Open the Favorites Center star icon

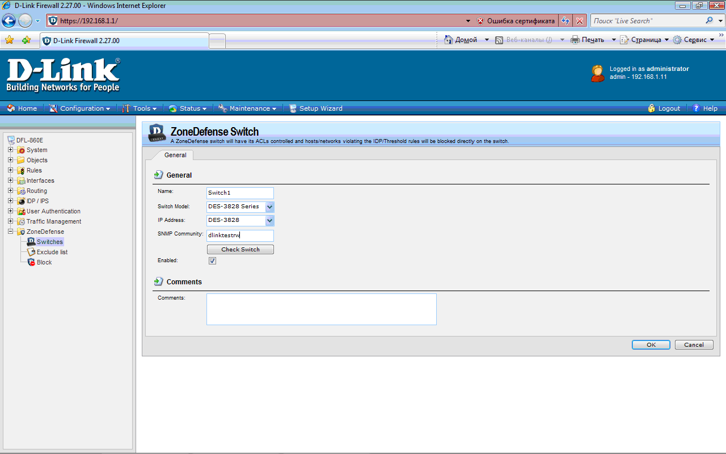click(x=9, y=40)
